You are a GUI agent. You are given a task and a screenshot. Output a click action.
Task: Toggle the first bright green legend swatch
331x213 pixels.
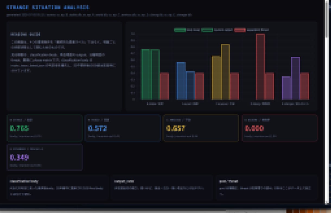180,30
